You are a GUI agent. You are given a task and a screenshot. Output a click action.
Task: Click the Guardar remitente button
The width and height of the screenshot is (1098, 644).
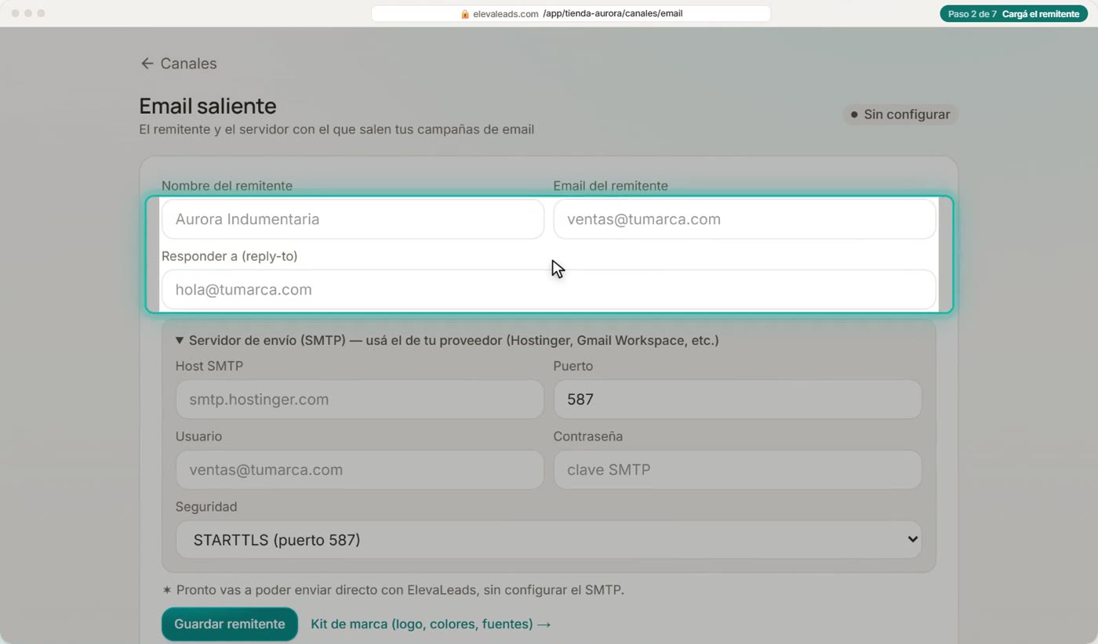point(230,624)
